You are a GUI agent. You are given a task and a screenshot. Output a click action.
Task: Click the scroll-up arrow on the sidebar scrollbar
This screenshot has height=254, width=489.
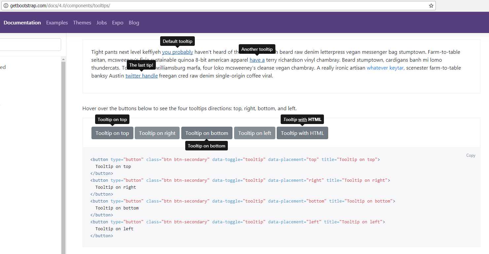tap(64, 59)
